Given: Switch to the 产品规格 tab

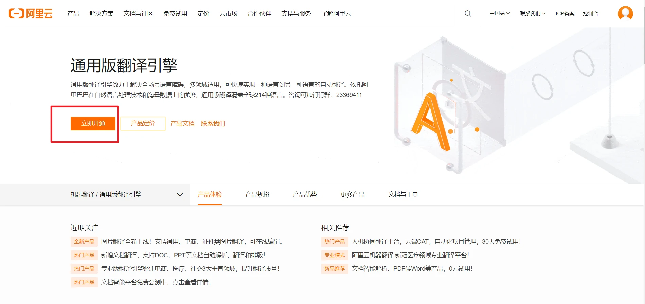Looking at the screenshot, I should (257, 195).
